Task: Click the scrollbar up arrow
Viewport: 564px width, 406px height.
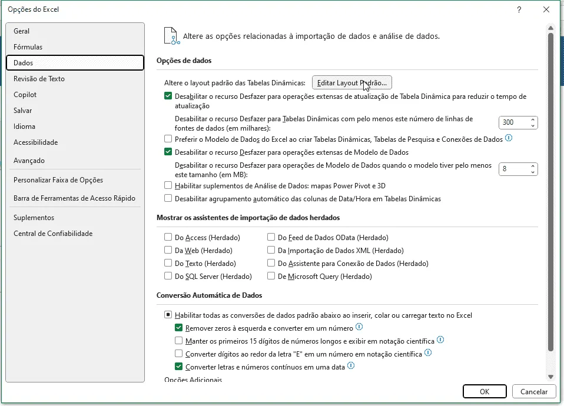Action: 550,28
